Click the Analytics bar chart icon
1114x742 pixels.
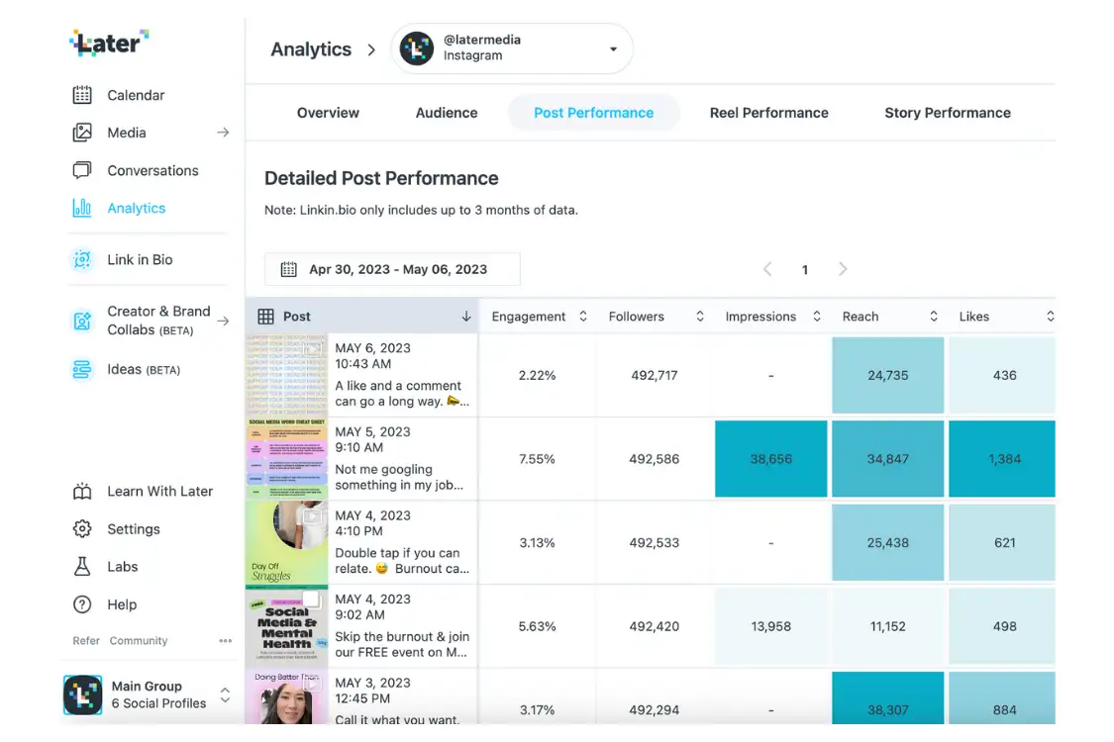(82, 208)
